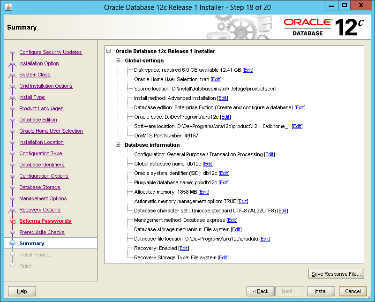The width and height of the screenshot is (375, 302).
Task: Edit the Database file location
Action: coord(265,239)
